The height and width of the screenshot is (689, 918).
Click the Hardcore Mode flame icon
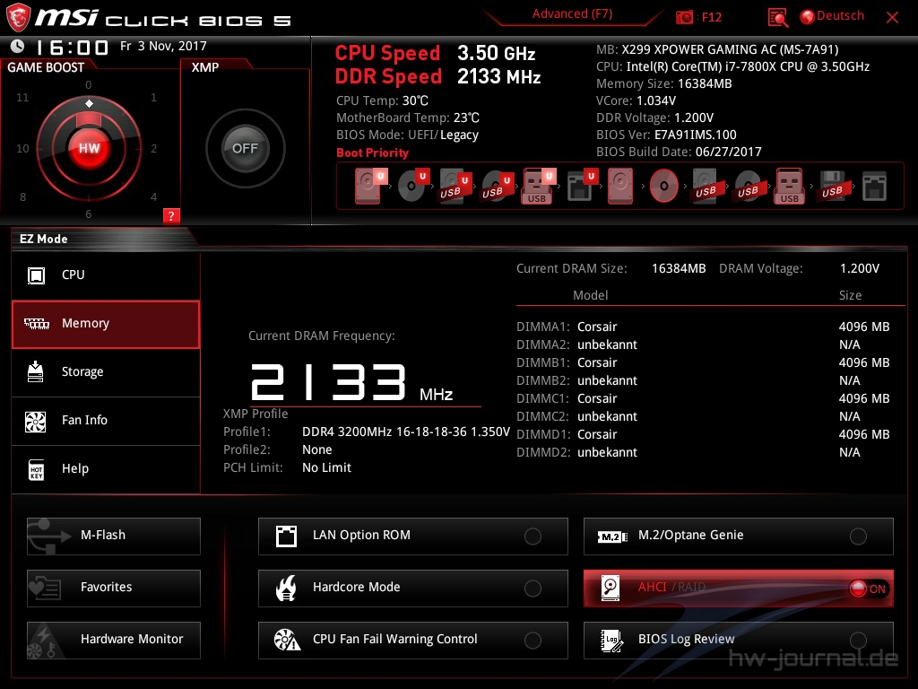pyautogui.click(x=286, y=589)
